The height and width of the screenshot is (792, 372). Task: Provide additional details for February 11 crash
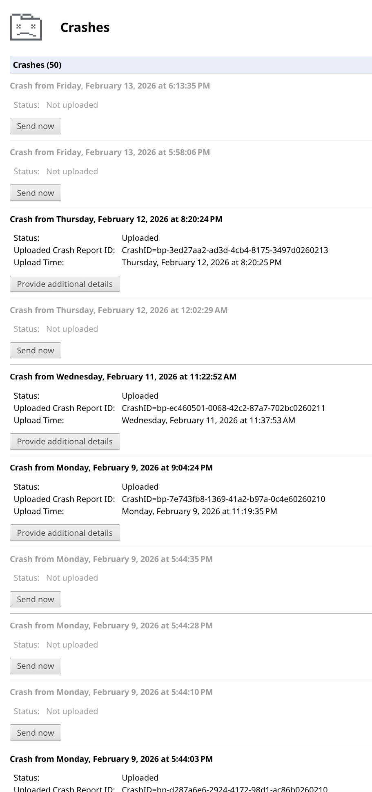[x=65, y=441]
